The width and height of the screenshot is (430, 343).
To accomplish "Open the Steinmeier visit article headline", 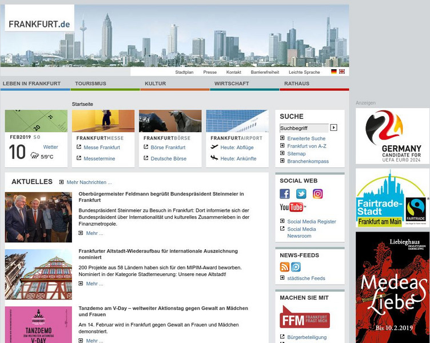I will 161,197.
